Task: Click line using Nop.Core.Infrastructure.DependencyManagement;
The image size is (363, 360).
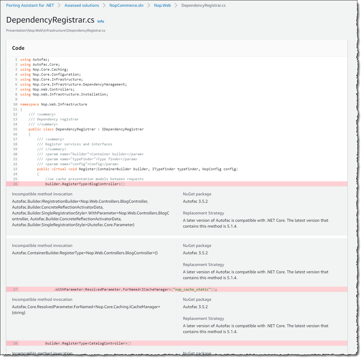Action: (x=73, y=84)
